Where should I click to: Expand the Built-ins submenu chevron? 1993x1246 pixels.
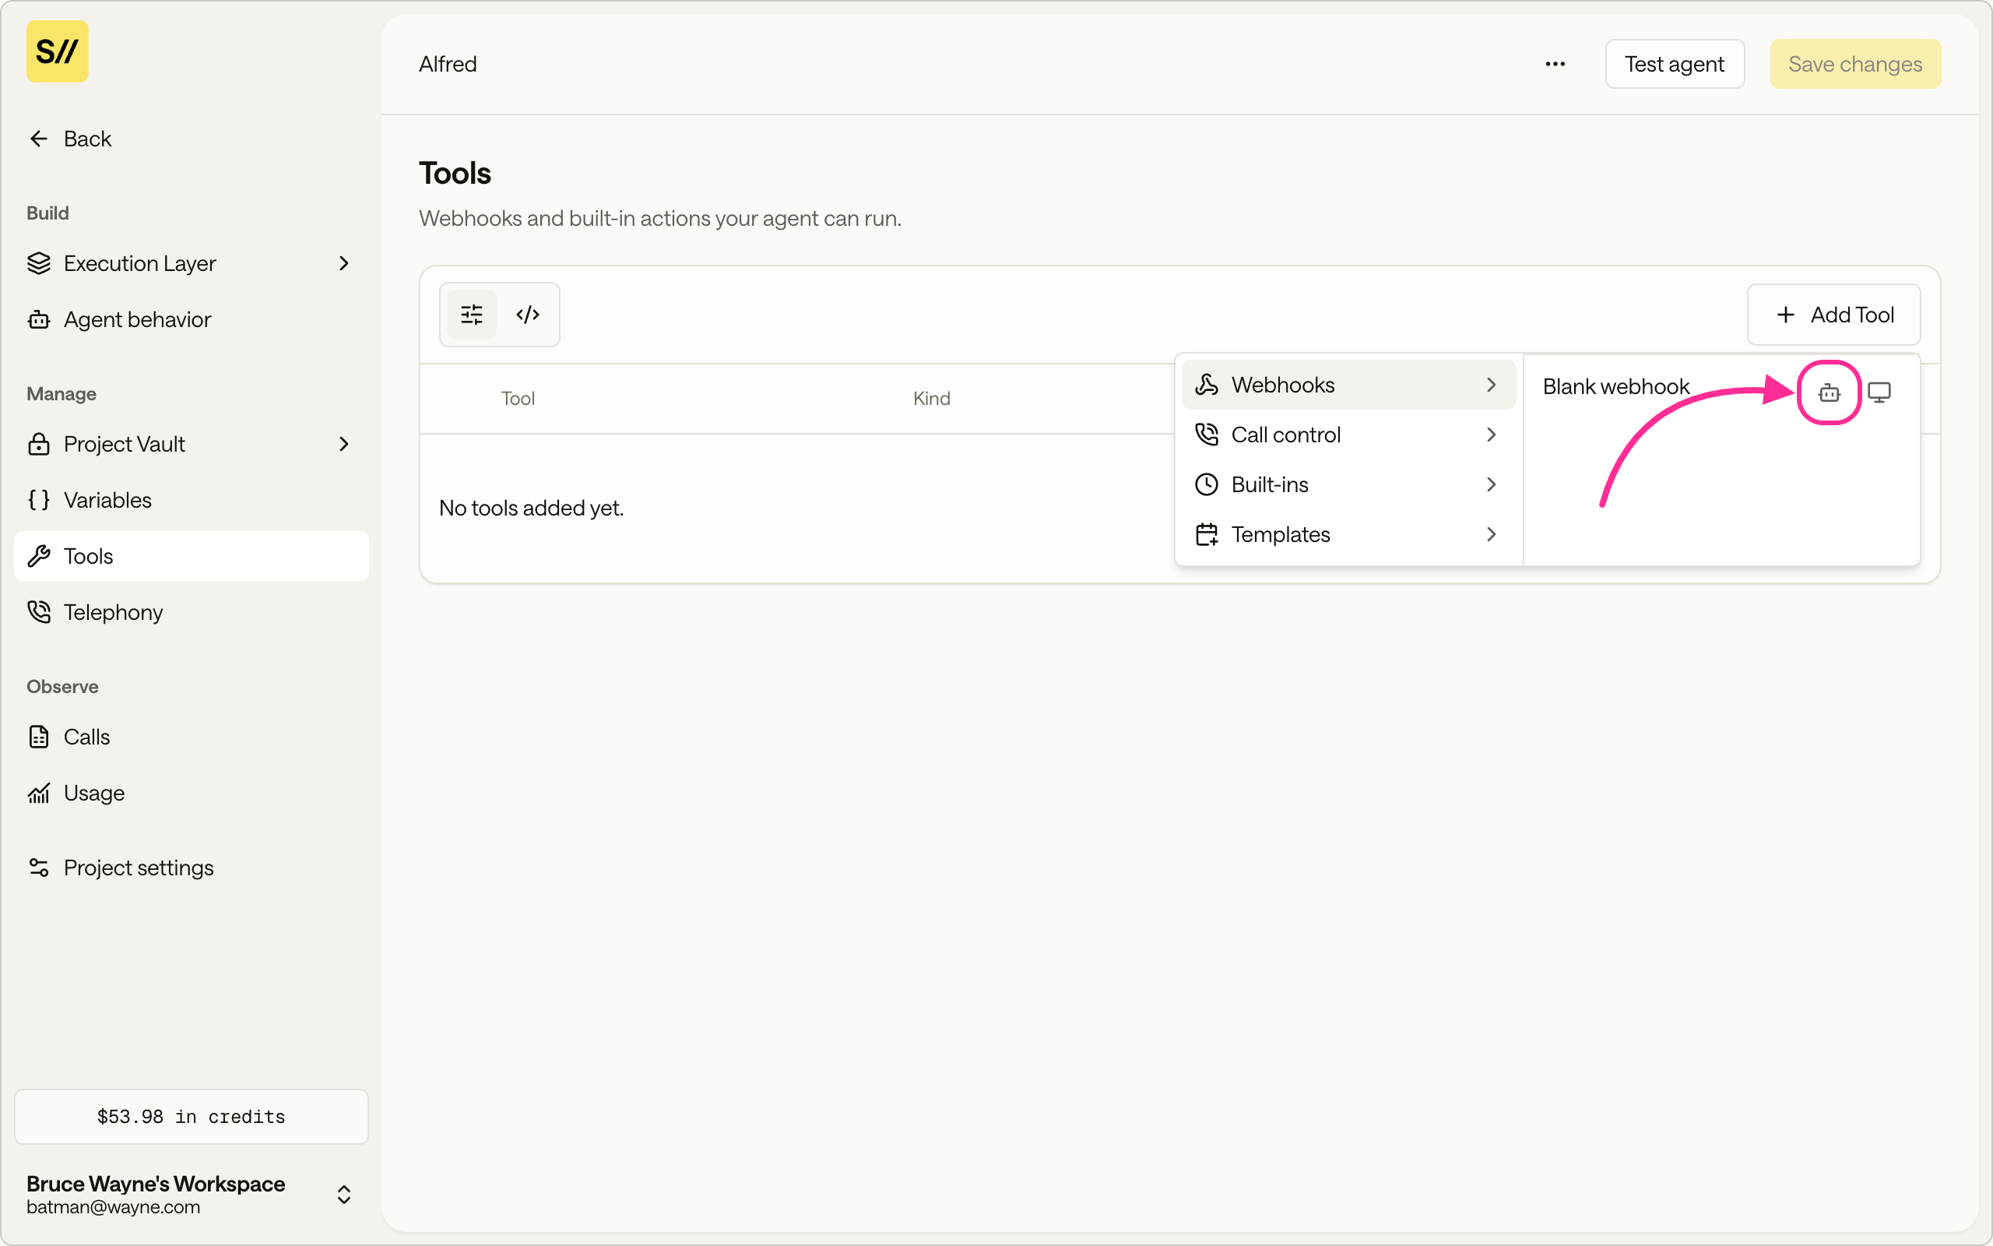pyautogui.click(x=1492, y=484)
